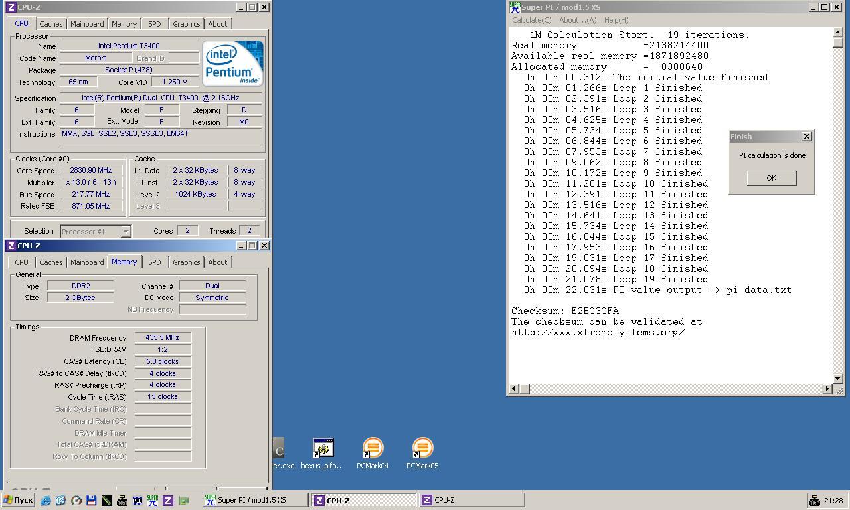The width and height of the screenshot is (850, 510).
Task: Click the CAS# Latency value 5.0 clocks
Action: pyautogui.click(x=163, y=361)
